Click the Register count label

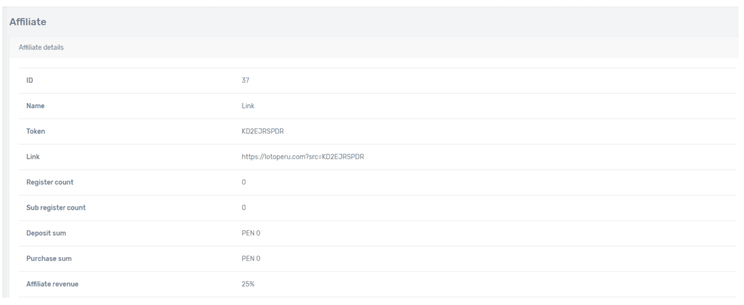[x=50, y=182]
